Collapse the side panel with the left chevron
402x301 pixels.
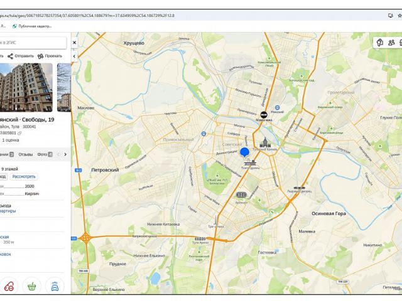pyautogui.click(x=74, y=56)
